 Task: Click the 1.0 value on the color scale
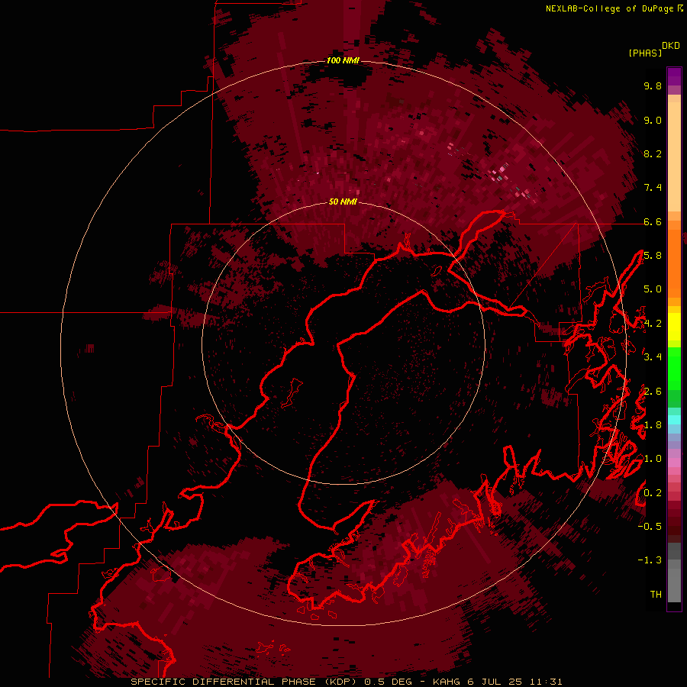(x=653, y=459)
